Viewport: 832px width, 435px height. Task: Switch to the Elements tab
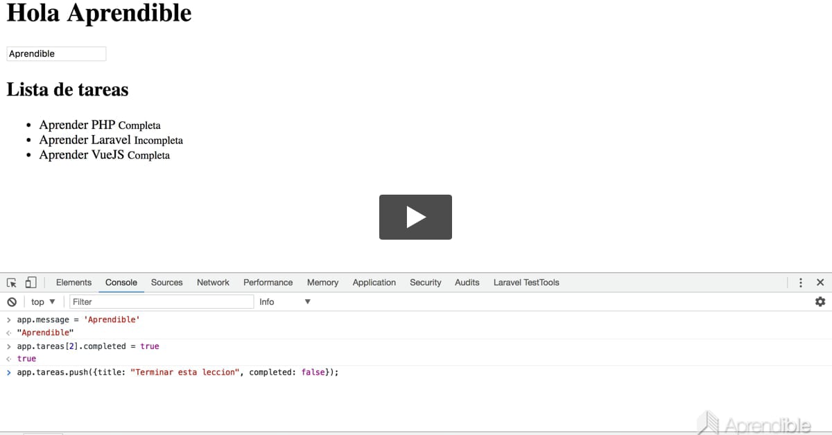[73, 283]
